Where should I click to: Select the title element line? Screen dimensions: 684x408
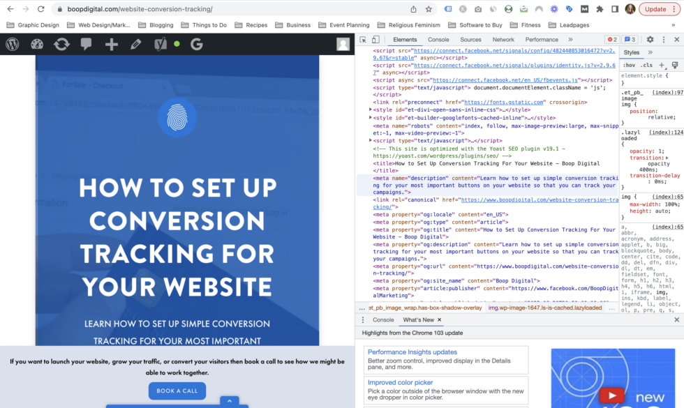486,167
